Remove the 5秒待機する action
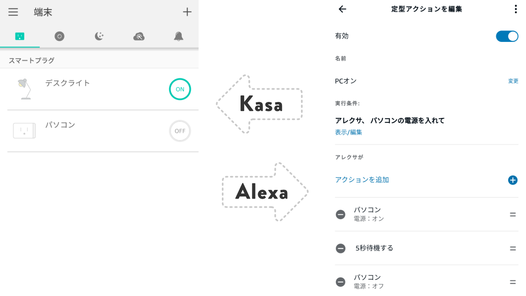The width and height of the screenshot is (526, 296). coord(341,248)
